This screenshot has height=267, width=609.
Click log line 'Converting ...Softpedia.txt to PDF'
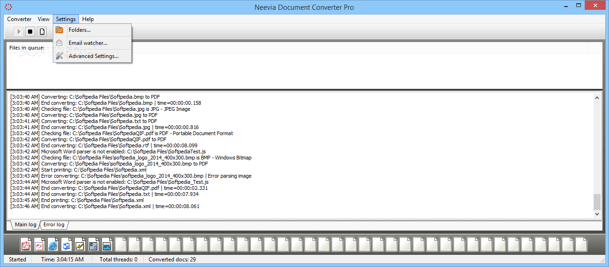click(83, 121)
